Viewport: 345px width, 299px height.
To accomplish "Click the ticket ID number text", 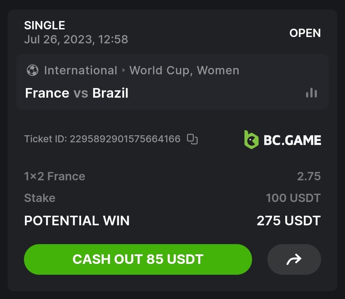I will (125, 139).
